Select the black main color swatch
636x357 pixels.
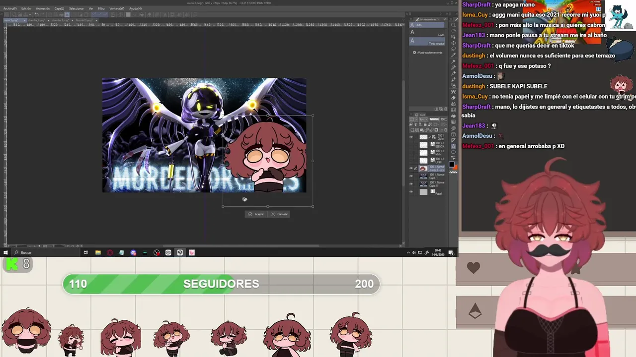pyautogui.click(x=452, y=164)
